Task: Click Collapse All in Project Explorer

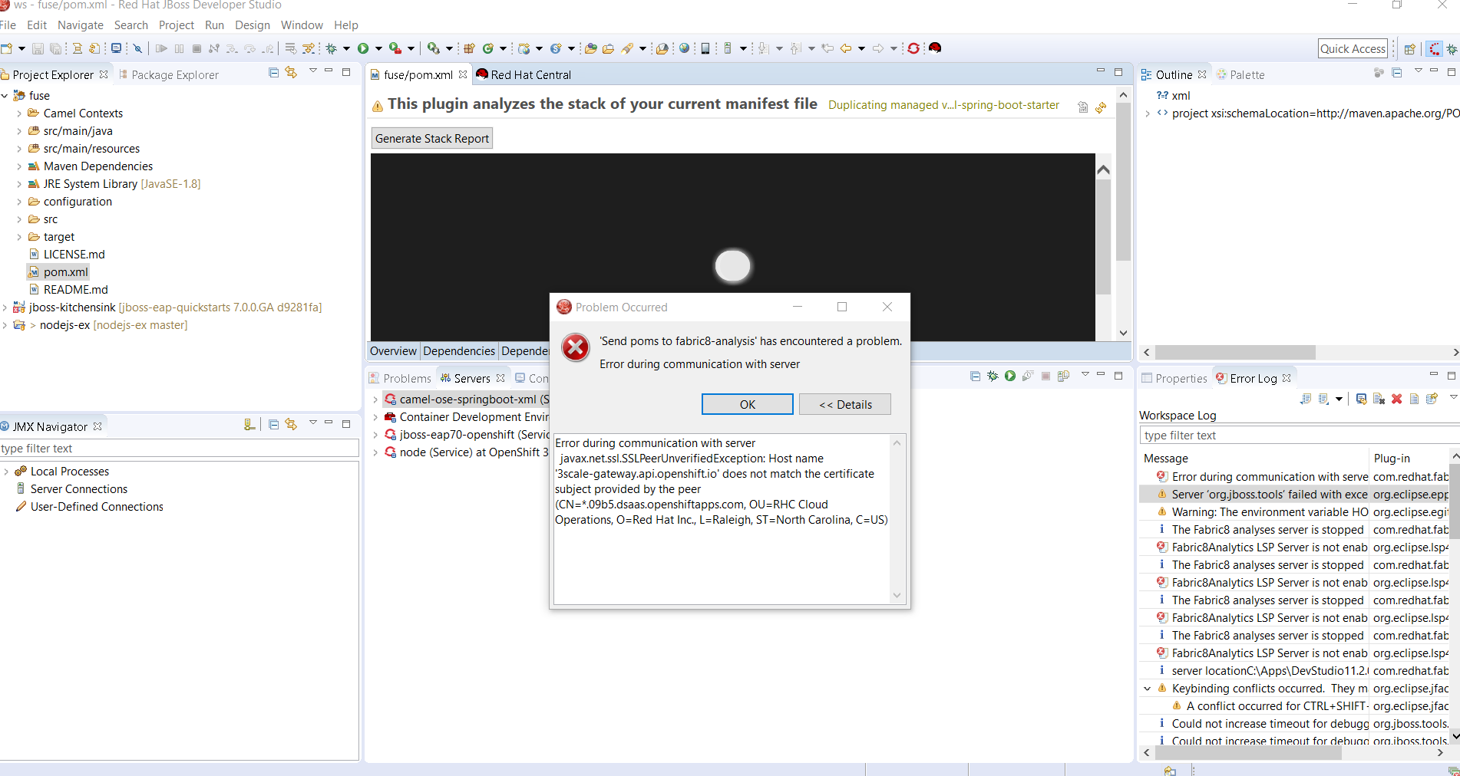Action: point(273,72)
